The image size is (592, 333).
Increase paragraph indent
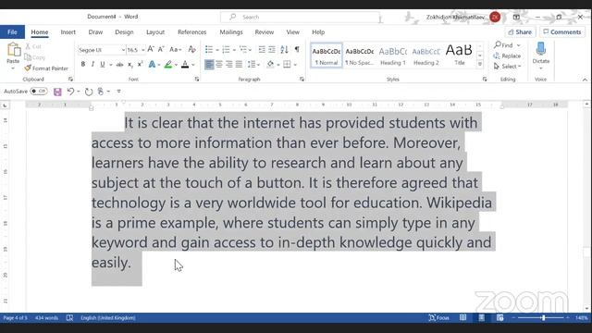click(272, 49)
